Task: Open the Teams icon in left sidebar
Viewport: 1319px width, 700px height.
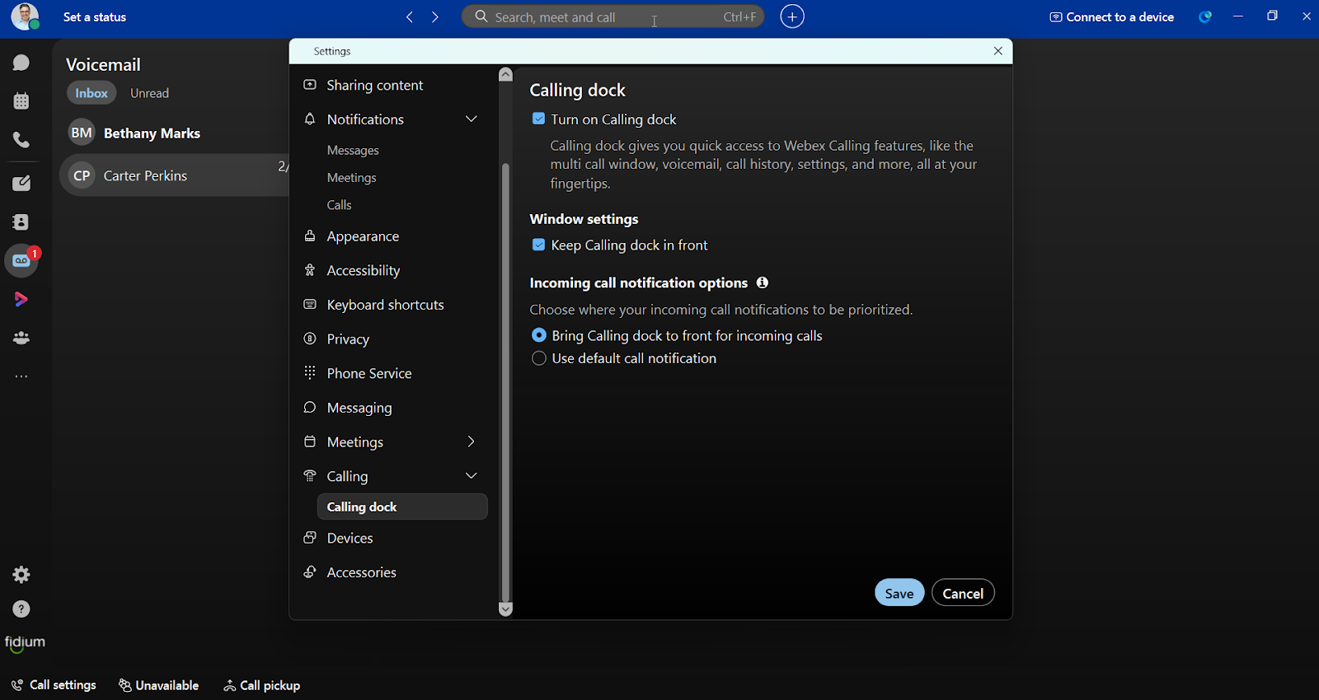Action: pyautogui.click(x=21, y=338)
